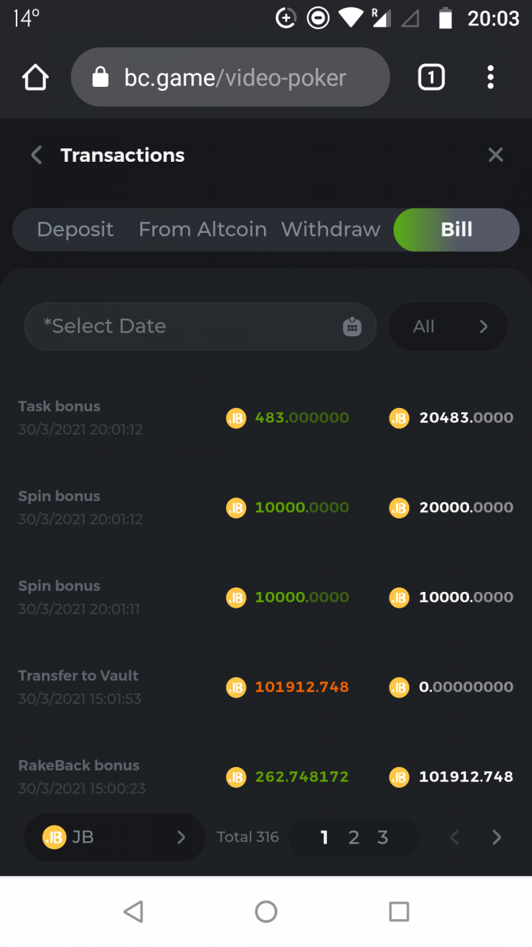Expand the All transaction type filter
The height and width of the screenshot is (947, 532).
(448, 327)
